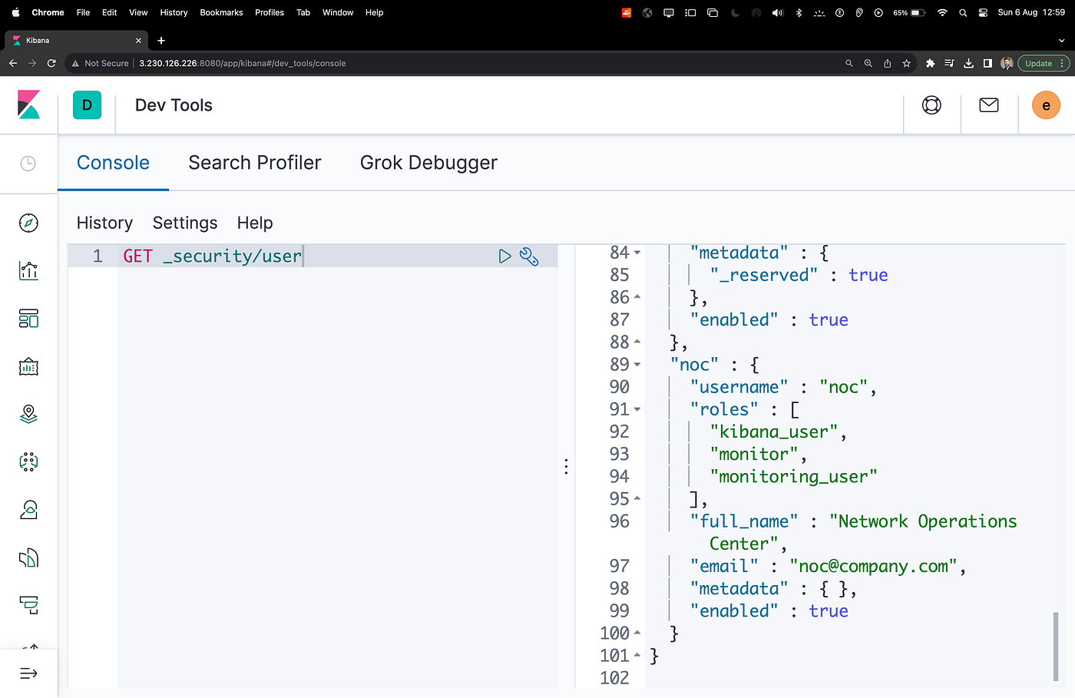
Task: Switch to the Grok Debugger tab
Action: coord(428,163)
